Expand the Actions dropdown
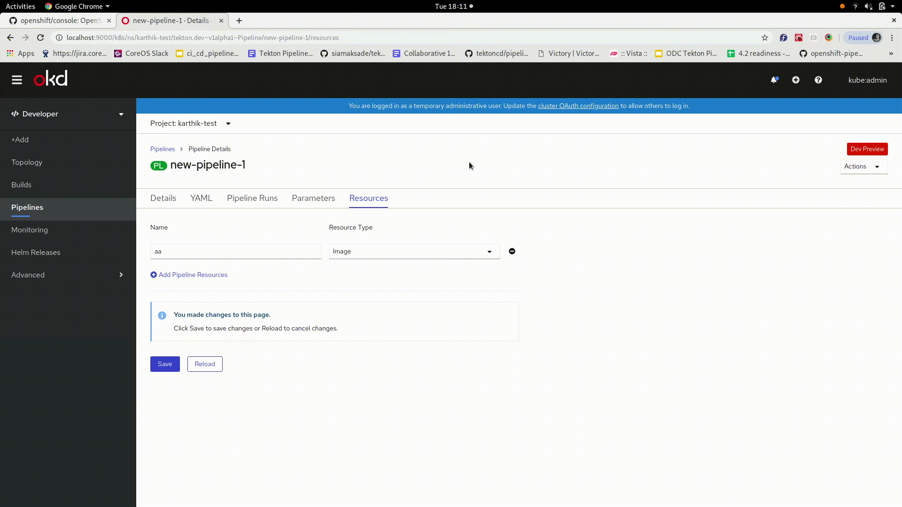This screenshot has width=902, height=507. coord(863,166)
